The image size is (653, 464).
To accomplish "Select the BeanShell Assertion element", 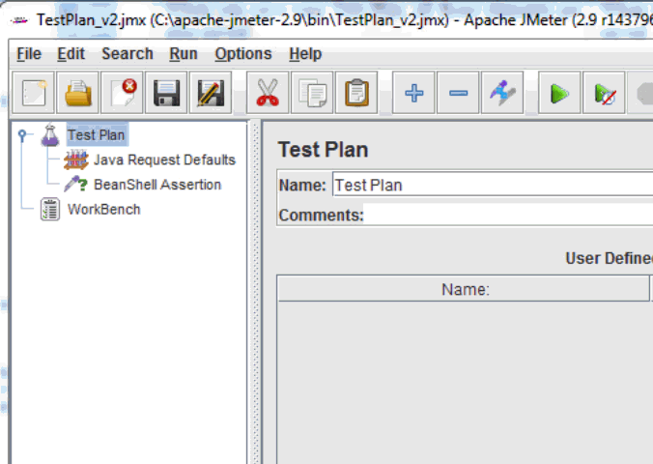I will tap(156, 185).
